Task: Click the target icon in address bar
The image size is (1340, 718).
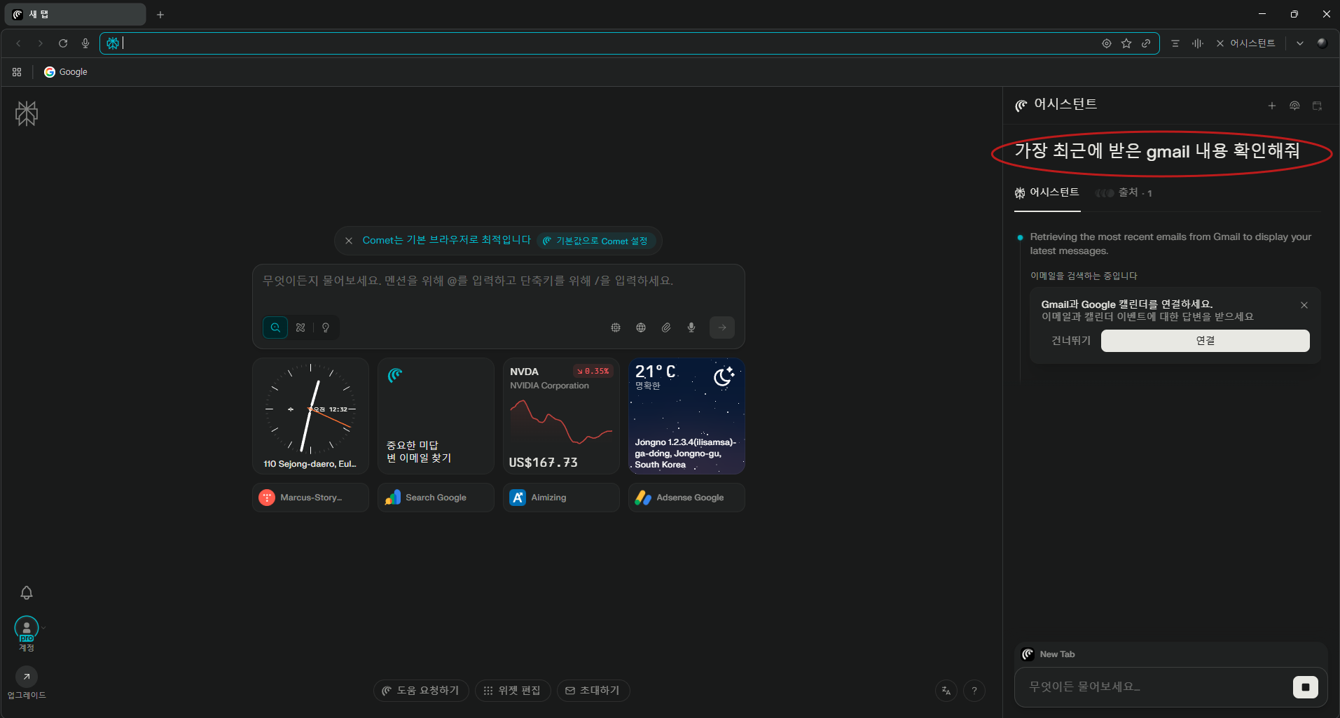Action: 1107,43
